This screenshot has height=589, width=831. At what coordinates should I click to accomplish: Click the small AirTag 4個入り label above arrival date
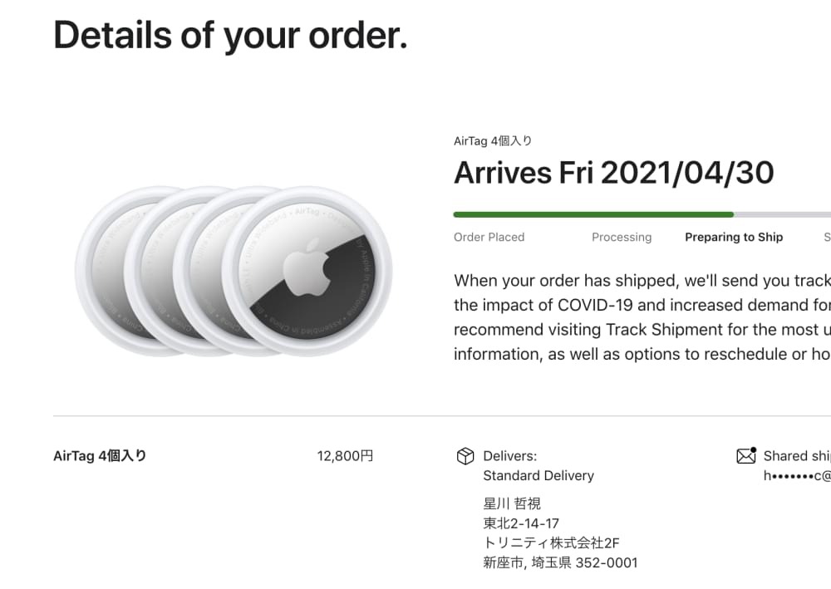pos(493,141)
